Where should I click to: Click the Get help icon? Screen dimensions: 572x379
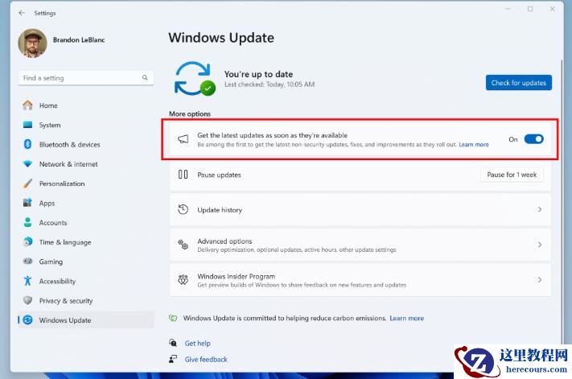tap(173, 343)
